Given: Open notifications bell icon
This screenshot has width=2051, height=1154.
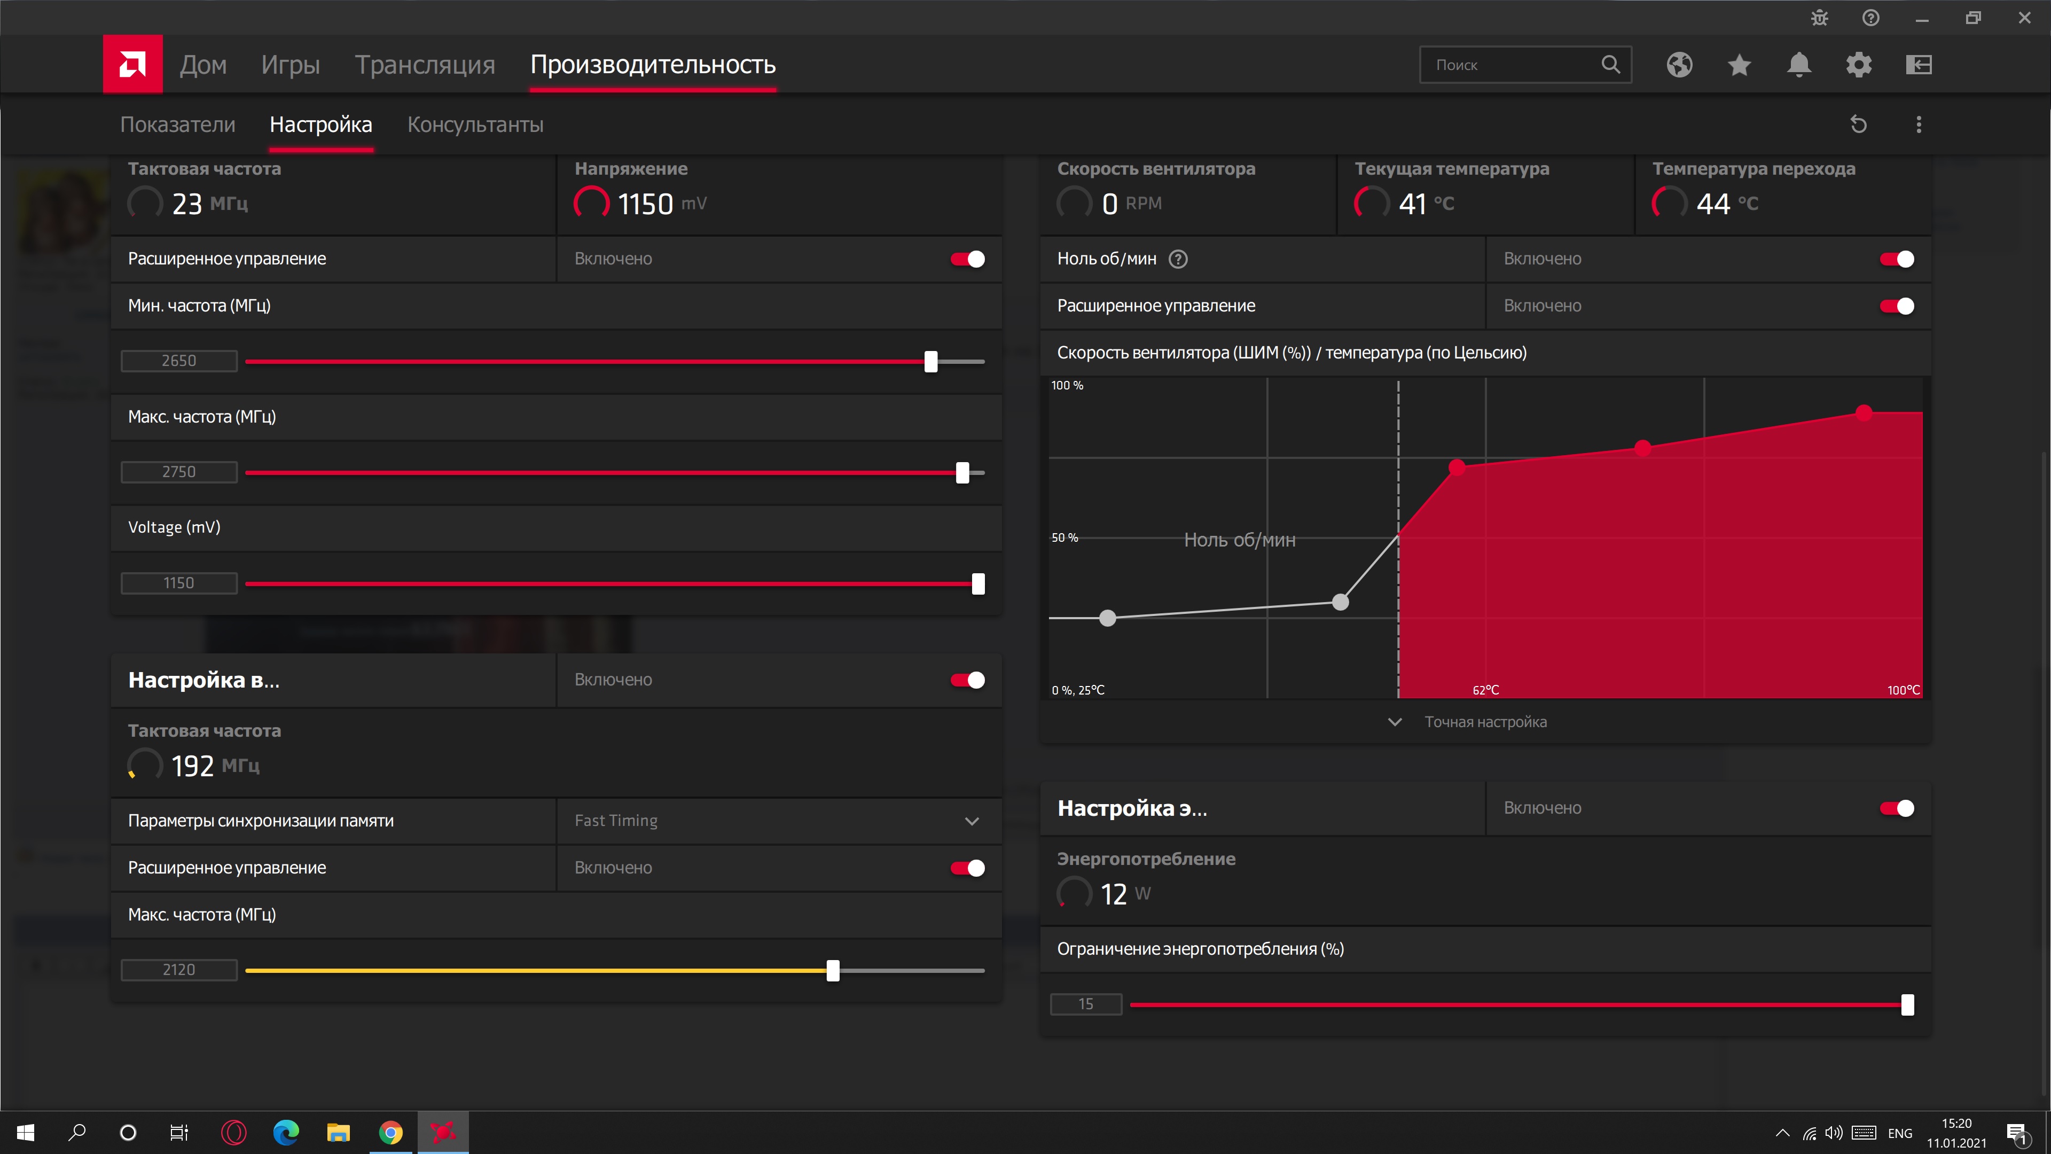Looking at the screenshot, I should tap(1798, 65).
